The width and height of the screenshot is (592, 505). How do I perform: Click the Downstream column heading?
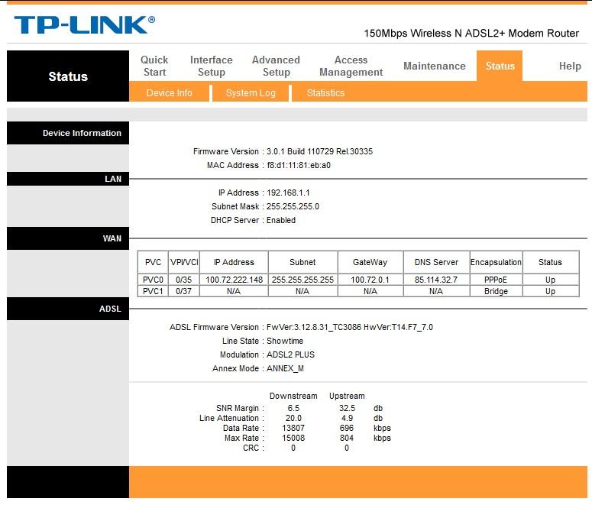tap(293, 396)
